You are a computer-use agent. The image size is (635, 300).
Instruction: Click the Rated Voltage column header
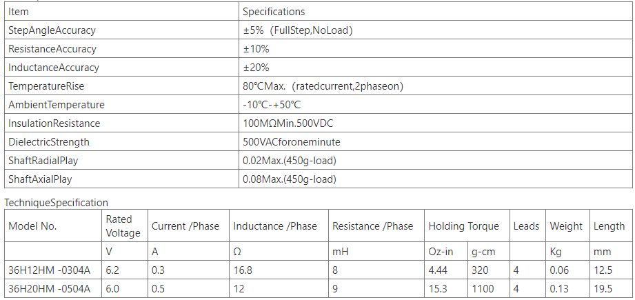[125, 226]
